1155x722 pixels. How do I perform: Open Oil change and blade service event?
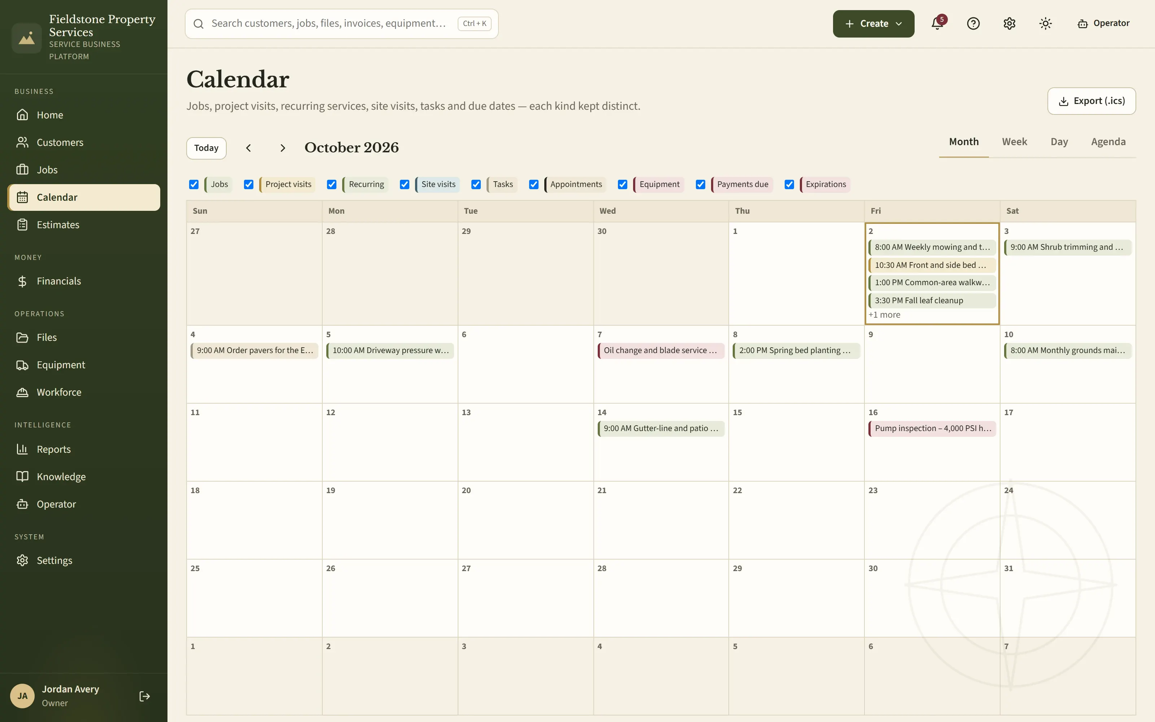point(661,351)
